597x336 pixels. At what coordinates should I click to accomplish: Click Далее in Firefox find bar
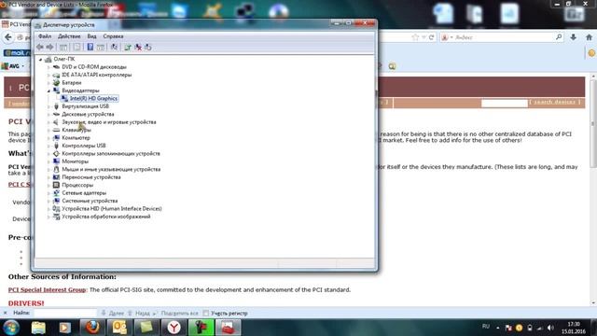click(113, 314)
